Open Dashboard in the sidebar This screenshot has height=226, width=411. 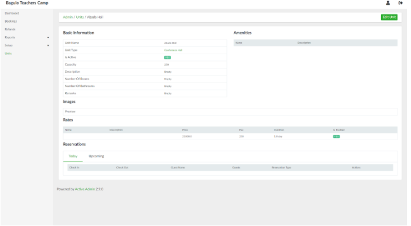[11, 12]
